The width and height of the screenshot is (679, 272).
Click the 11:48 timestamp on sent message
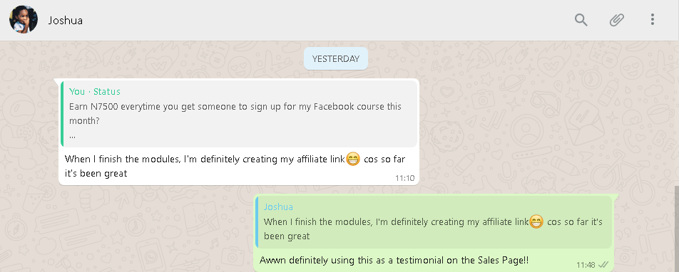pyautogui.click(x=586, y=265)
